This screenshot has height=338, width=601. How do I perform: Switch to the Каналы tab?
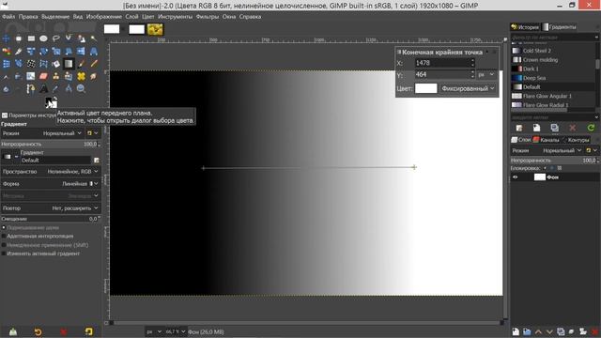pos(546,140)
